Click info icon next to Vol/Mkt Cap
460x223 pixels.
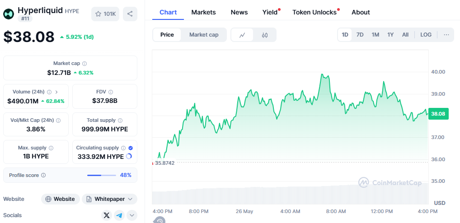tap(58, 121)
